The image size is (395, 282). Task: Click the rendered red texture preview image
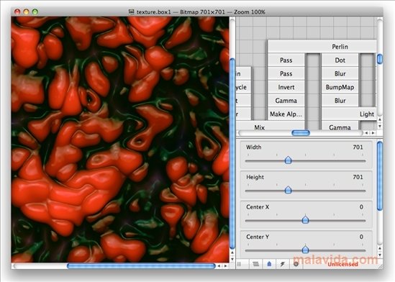[120, 140]
